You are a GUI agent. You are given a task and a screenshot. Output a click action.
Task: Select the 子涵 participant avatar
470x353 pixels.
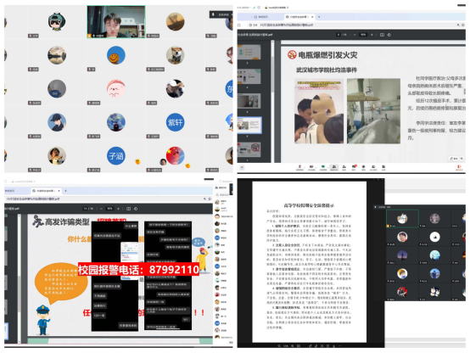(116, 155)
